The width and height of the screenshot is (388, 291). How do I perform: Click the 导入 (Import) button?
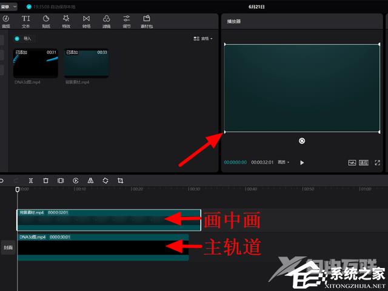pyautogui.click(x=25, y=38)
